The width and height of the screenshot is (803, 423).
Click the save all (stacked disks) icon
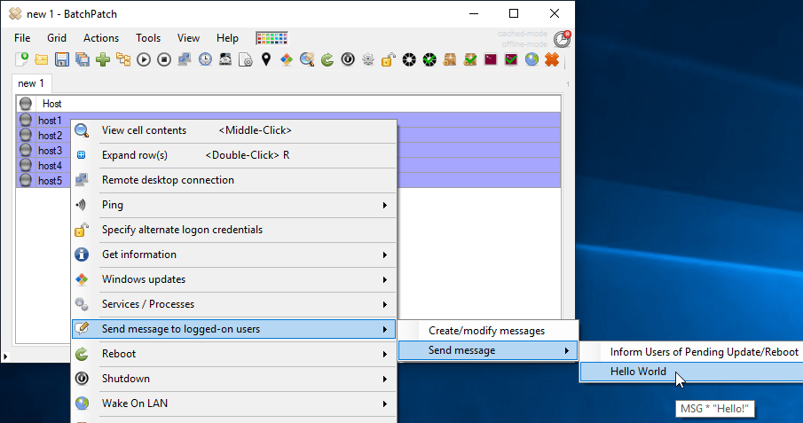(83, 59)
